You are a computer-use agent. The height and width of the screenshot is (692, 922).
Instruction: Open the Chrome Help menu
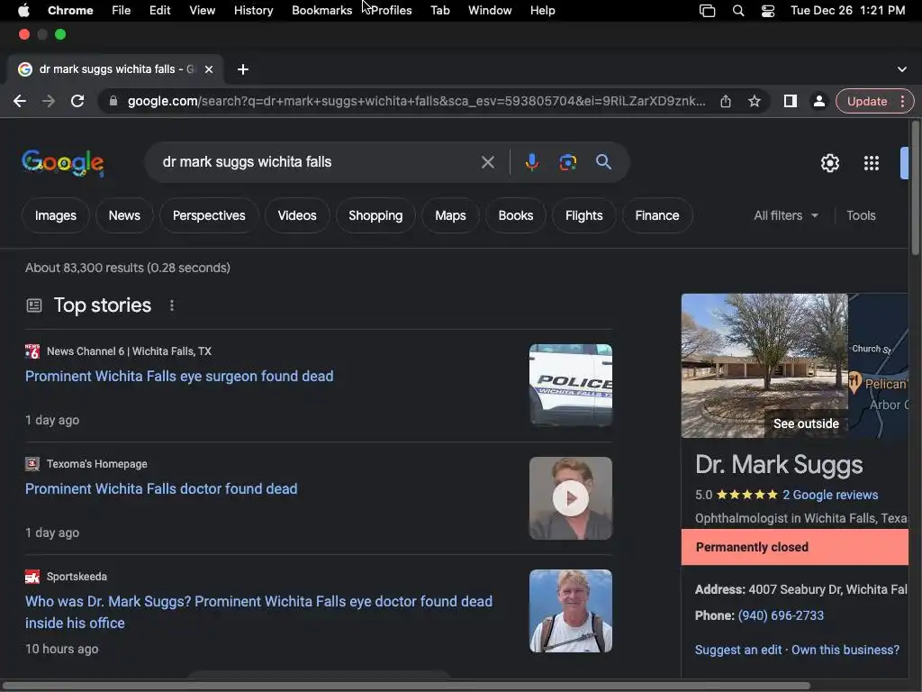click(542, 11)
